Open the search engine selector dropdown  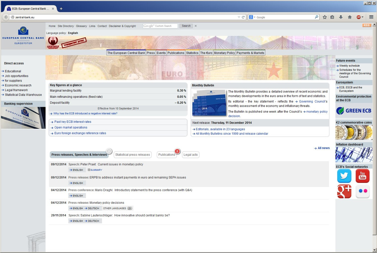(x=252, y=17)
